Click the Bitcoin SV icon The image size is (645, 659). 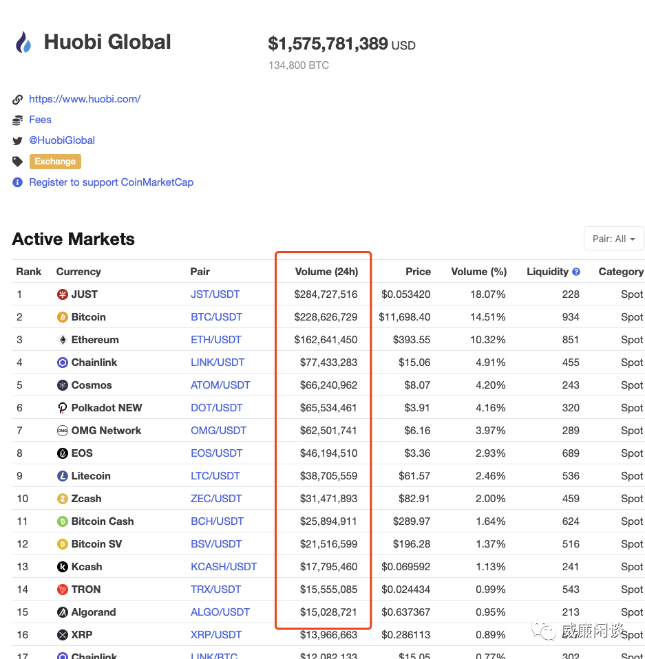pos(62,544)
